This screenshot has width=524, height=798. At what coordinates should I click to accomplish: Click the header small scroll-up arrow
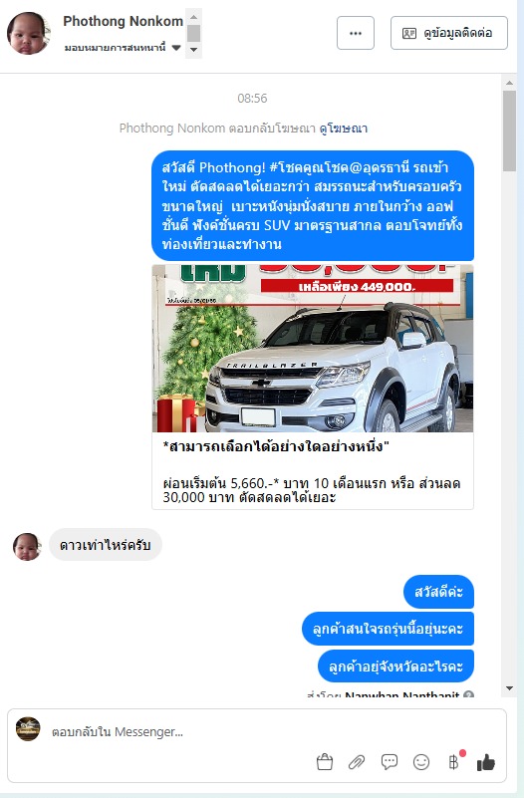[193, 17]
